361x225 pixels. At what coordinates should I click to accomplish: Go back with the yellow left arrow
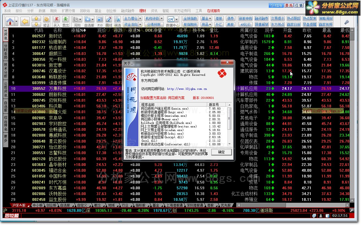pos(25,21)
